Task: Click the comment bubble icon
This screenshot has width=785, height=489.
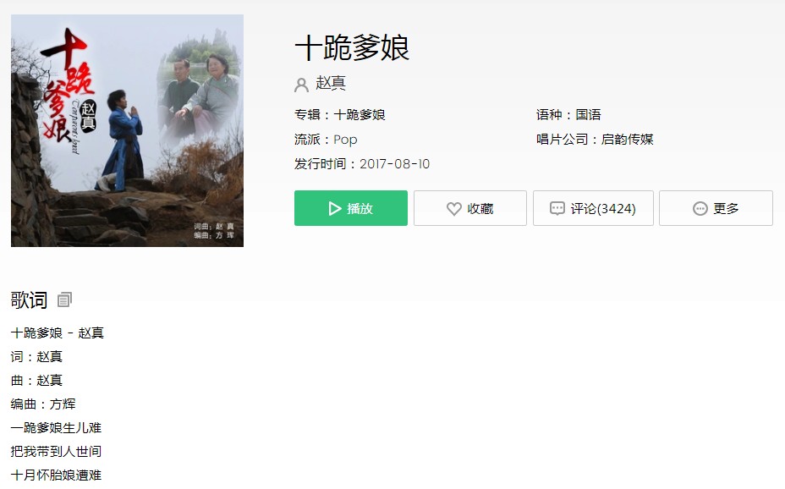Action: point(557,209)
